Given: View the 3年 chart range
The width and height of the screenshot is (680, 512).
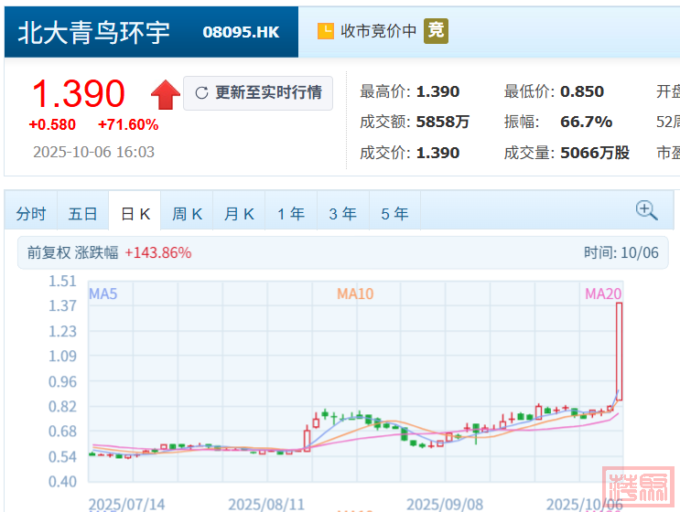Looking at the screenshot, I should [x=343, y=214].
